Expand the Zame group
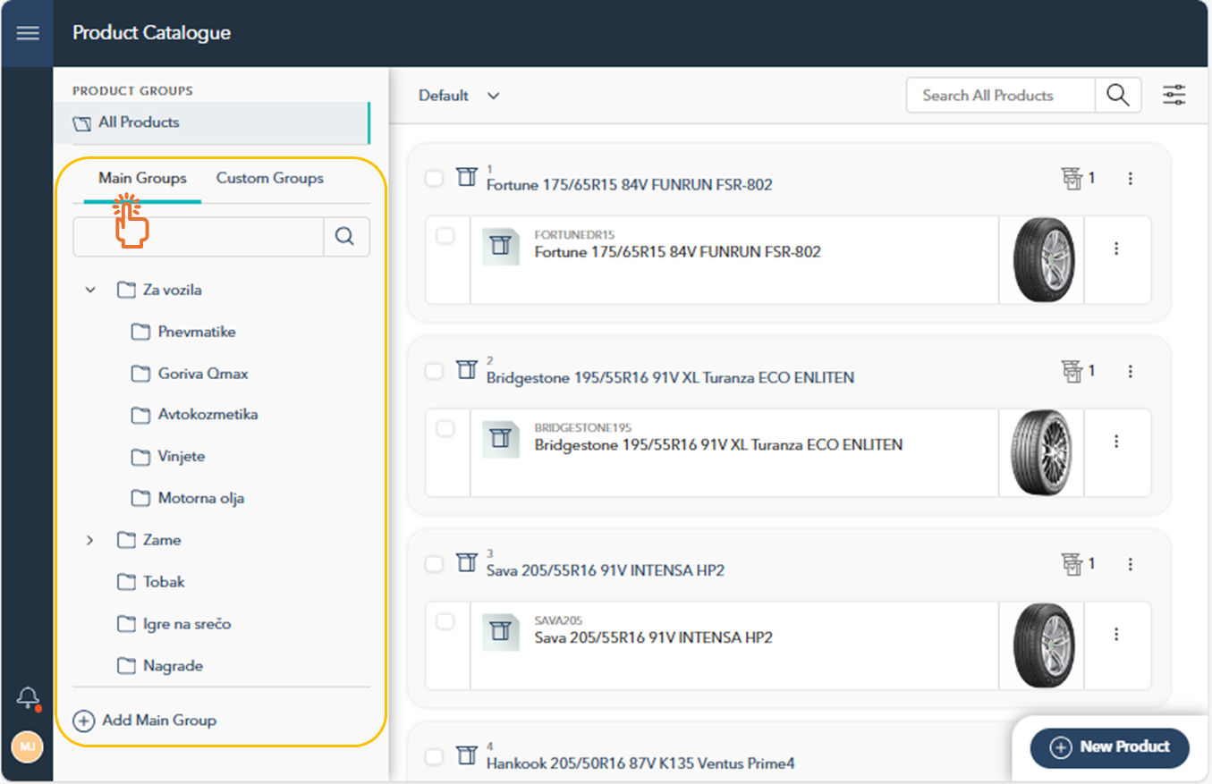The width and height of the screenshot is (1212, 784). pyautogui.click(x=89, y=540)
